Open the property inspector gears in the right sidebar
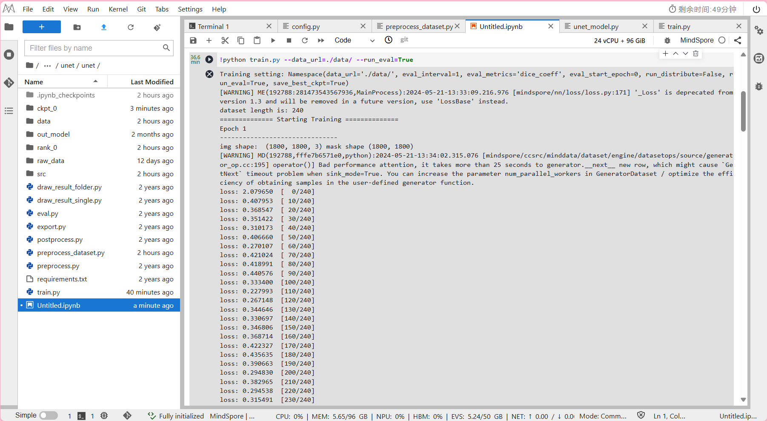Viewport: 767px width, 421px height. pyautogui.click(x=759, y=30)
